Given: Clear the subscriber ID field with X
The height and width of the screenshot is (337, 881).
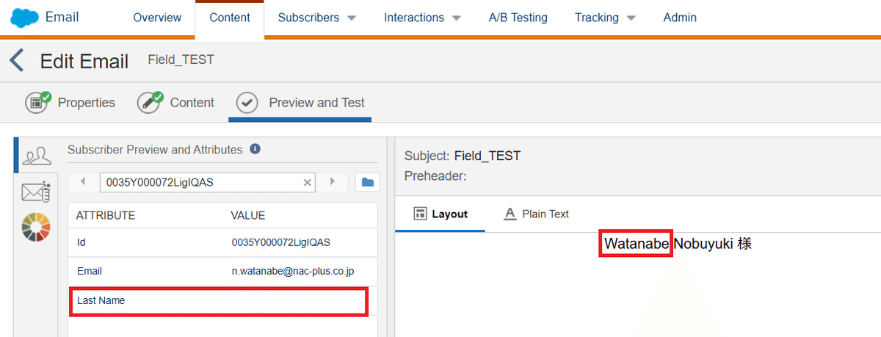Looking at the screenshot, I should point(308,182).
